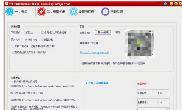The image size is (182, 110).
Task: Click the red rocket icon
Action: 42,12
